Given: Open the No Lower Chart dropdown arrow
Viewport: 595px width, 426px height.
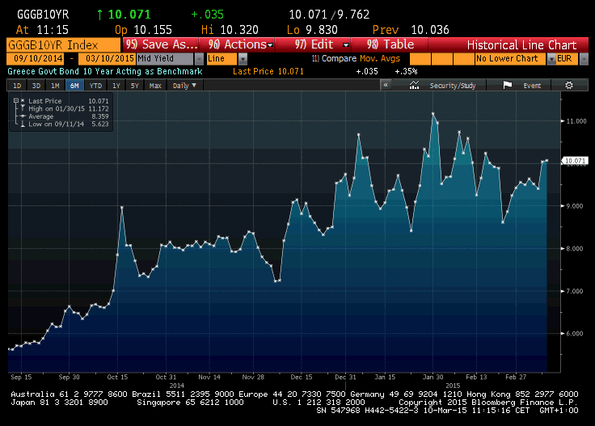Looking at the screenshot, I should pyautogui.click(x=551, y=59).
